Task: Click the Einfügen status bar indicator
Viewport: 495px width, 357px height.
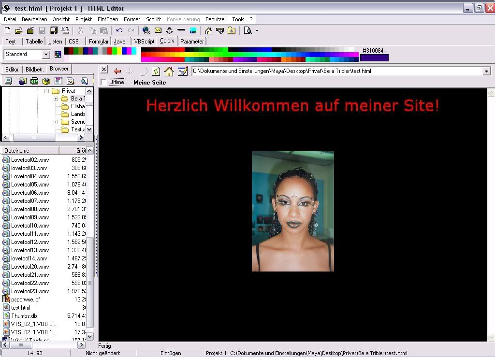Action: (171, 353)
